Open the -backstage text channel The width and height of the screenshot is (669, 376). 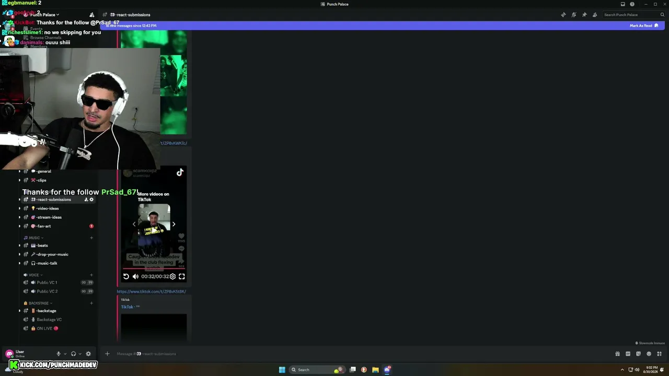click(57, 311)
